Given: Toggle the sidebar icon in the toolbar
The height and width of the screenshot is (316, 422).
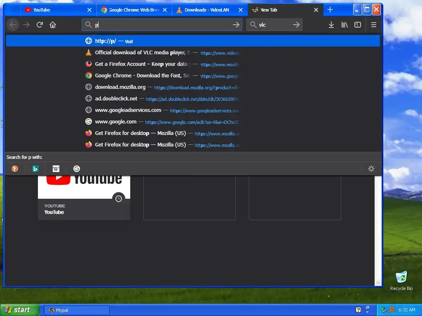Looking at the screenshot, I should coord(358,25).
